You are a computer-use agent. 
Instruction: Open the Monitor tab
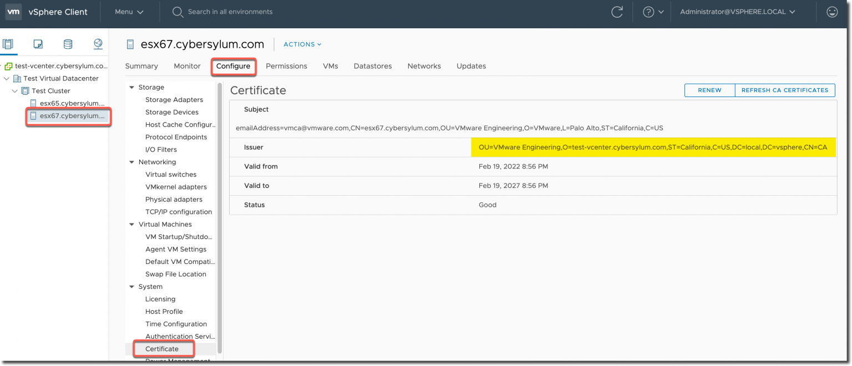coord(187,66)
